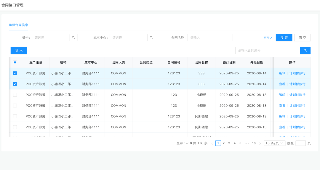Screen dimensions: 320x170
Task: Click 编辑 link in the first row
Action: pos(282,73)
